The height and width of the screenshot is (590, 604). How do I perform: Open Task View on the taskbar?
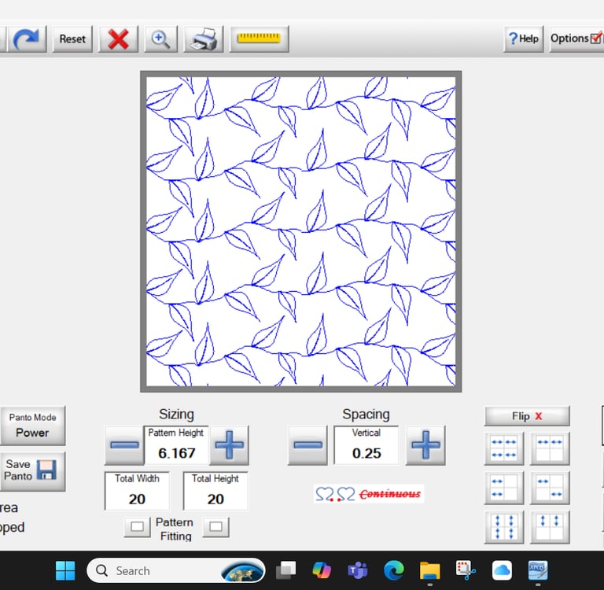click(x=285, y=570)
